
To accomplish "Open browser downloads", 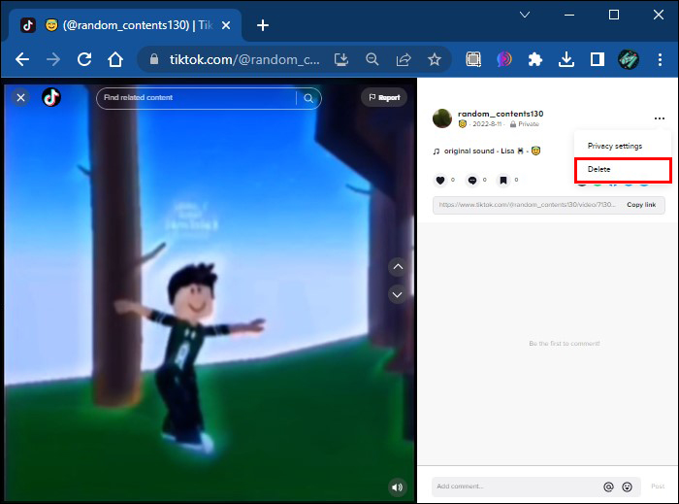I will tap(566, 59).
